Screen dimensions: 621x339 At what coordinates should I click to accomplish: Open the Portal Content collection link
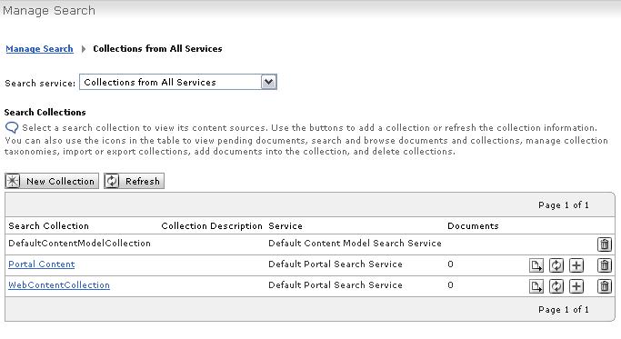(x=42, y=264)
